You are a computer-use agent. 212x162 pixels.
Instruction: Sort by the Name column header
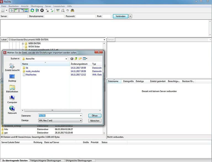tap(45, 64)
